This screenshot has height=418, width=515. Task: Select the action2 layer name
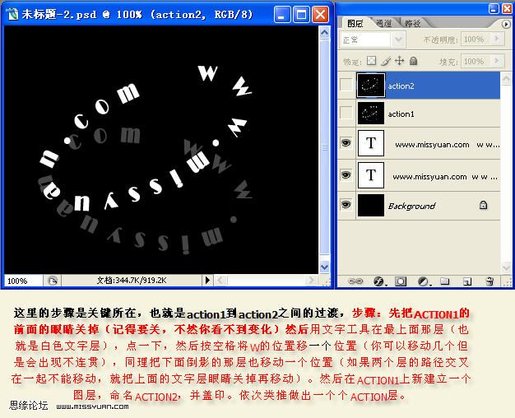point(401,86)
